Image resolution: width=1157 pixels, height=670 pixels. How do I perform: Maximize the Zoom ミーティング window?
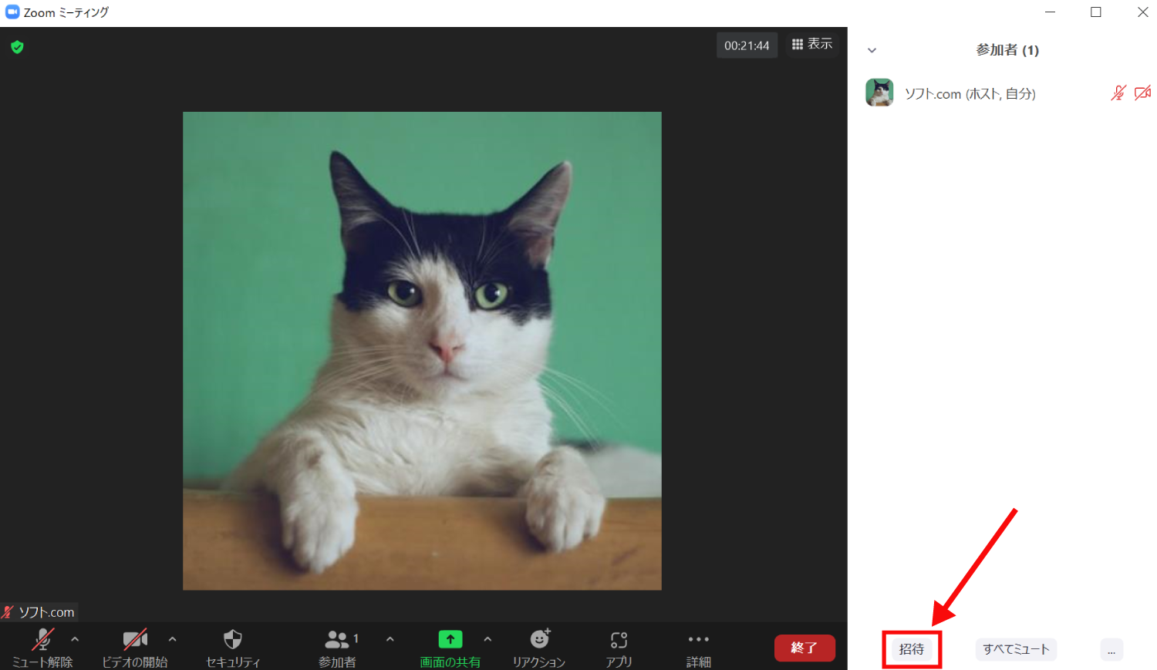click(x=1096, y=12)
